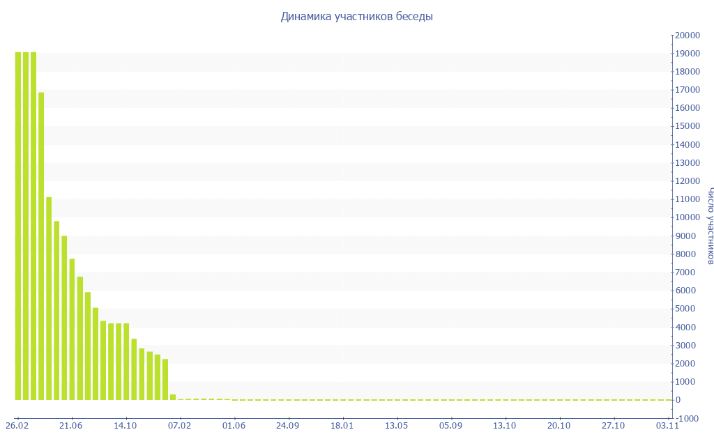Click the x-axis date label 07.02

coord(180,426)
